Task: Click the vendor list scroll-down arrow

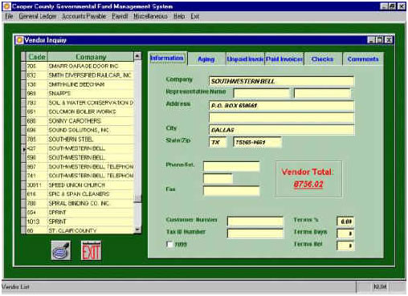Action: [x=137, y=229]
